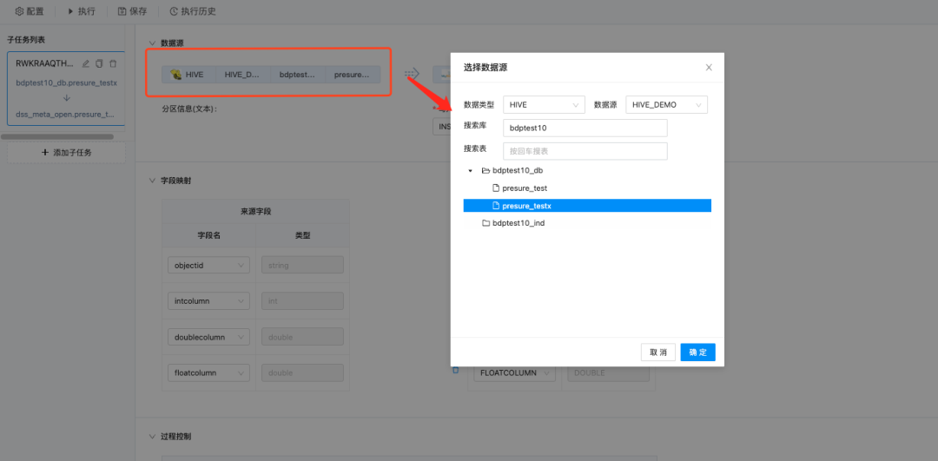Open the 数据类型 HIVE dropdown
This screenshot has width=938, height=461.
544,104
